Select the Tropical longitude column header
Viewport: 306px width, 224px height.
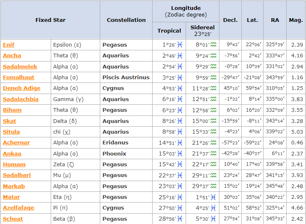169,31
